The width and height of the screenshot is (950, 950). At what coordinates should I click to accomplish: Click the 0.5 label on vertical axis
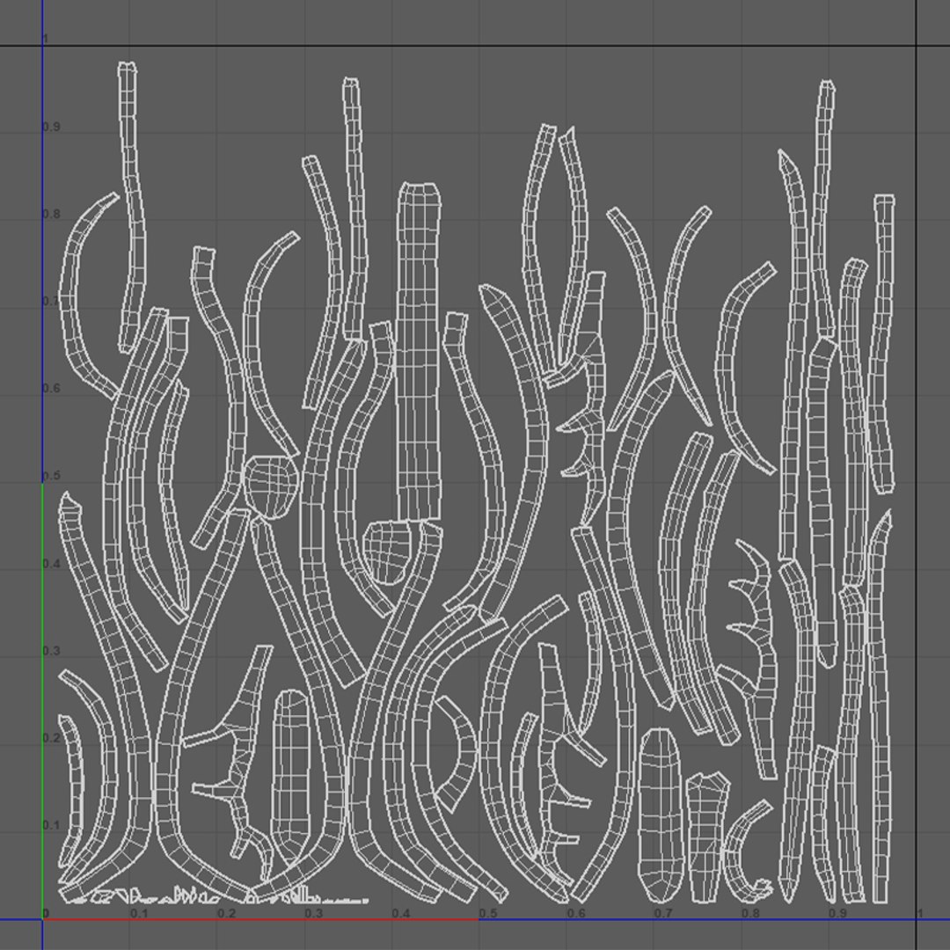[52, 476]
